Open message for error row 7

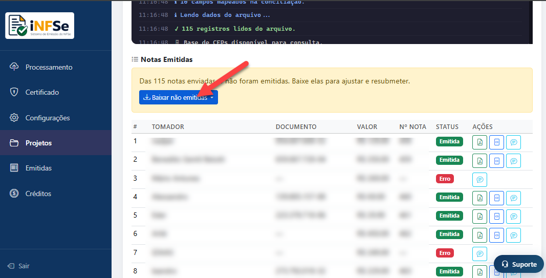479,253
